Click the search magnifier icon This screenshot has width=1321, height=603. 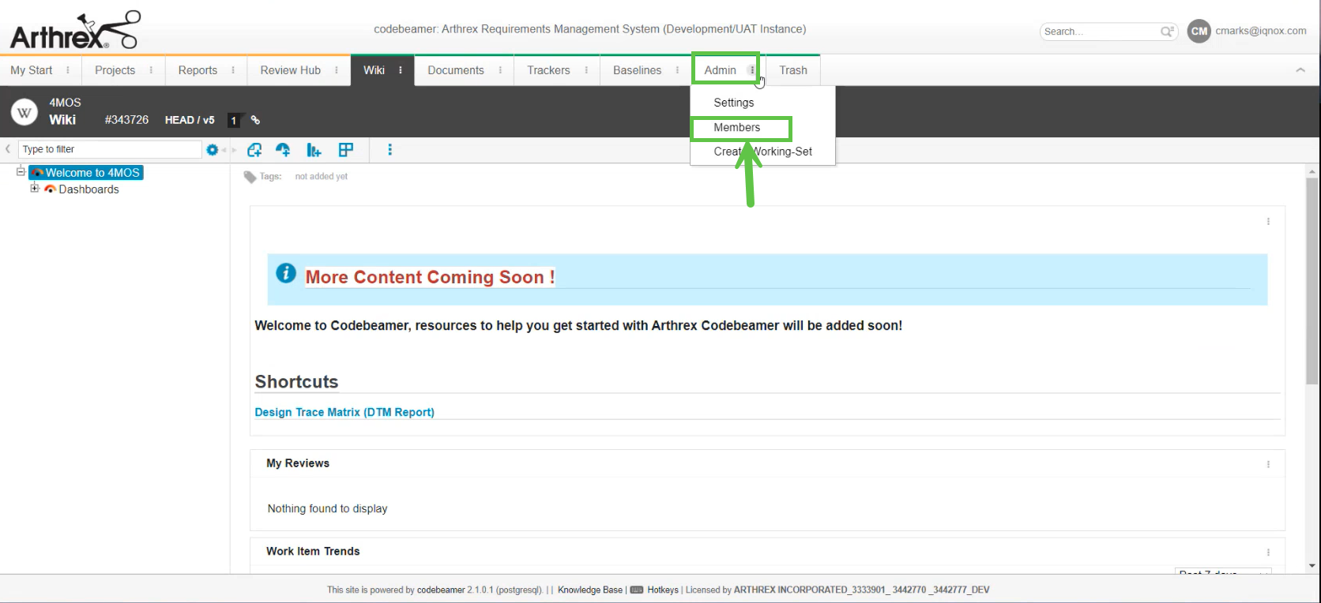pos(1166,32)
